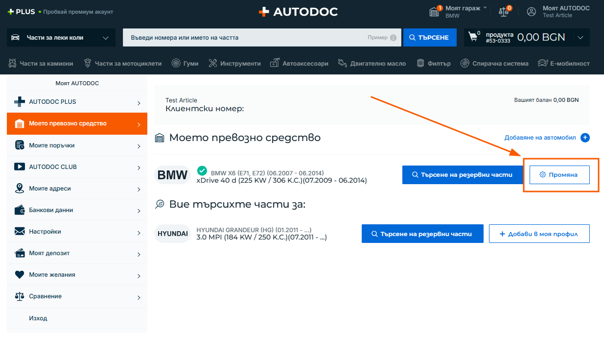Click the AUTODOC logo in header

298,12
